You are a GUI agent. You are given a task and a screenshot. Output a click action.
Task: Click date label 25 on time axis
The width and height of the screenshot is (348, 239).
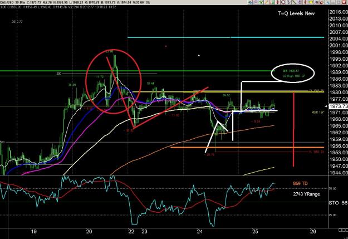[255, 232]
